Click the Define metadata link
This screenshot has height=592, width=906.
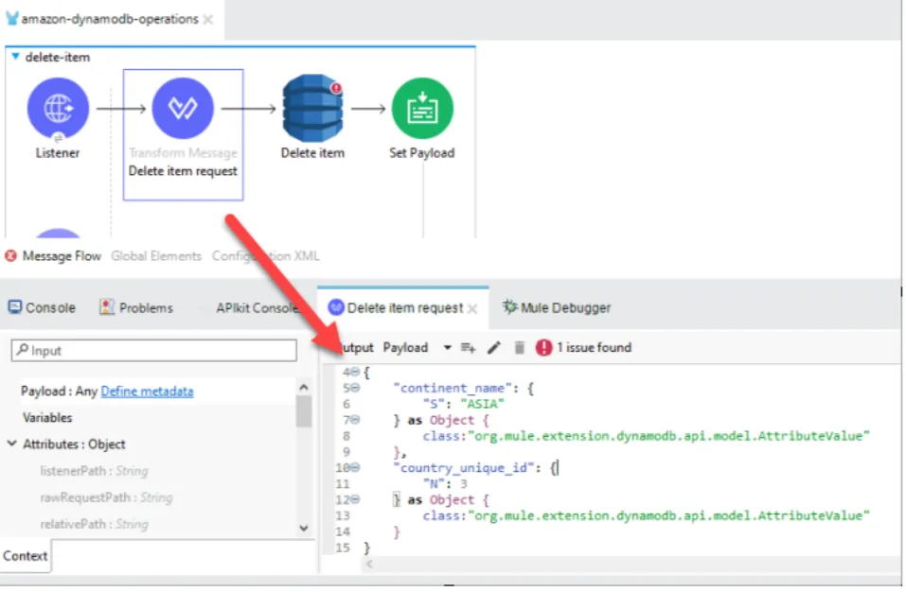click(147, 392)
